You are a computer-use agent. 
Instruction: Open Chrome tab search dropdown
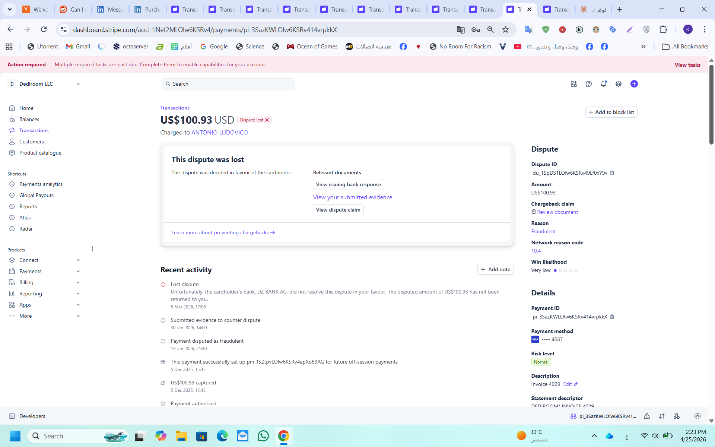click(9, 9)
